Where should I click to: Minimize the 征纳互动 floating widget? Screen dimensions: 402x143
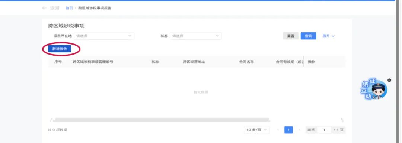(389, 80)
